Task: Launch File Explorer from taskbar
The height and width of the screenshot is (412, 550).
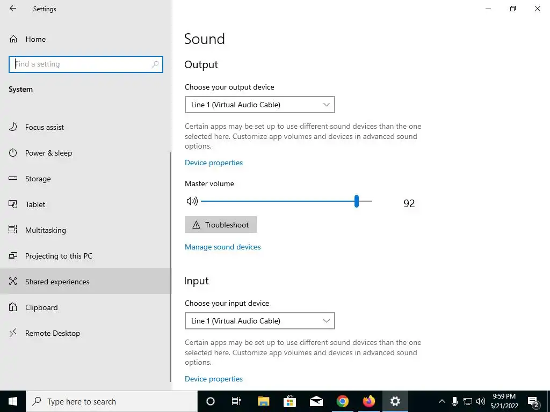Action: (x=263, y=401)
